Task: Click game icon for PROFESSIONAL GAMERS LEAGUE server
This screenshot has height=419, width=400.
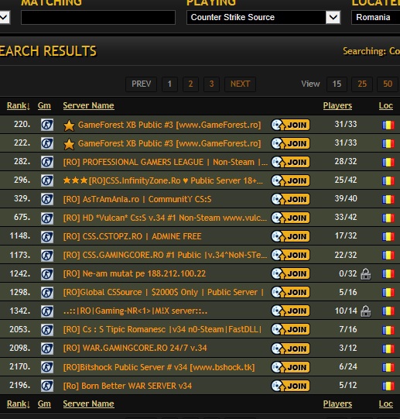Action: [47, 162]
